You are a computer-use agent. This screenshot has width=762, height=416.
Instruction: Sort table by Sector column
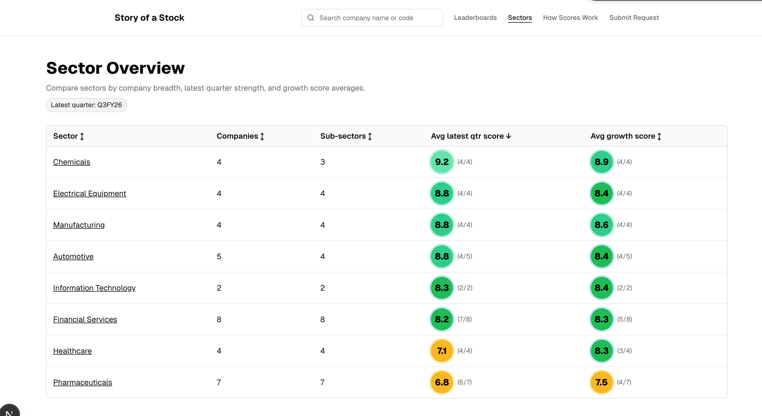click(82, 136)
